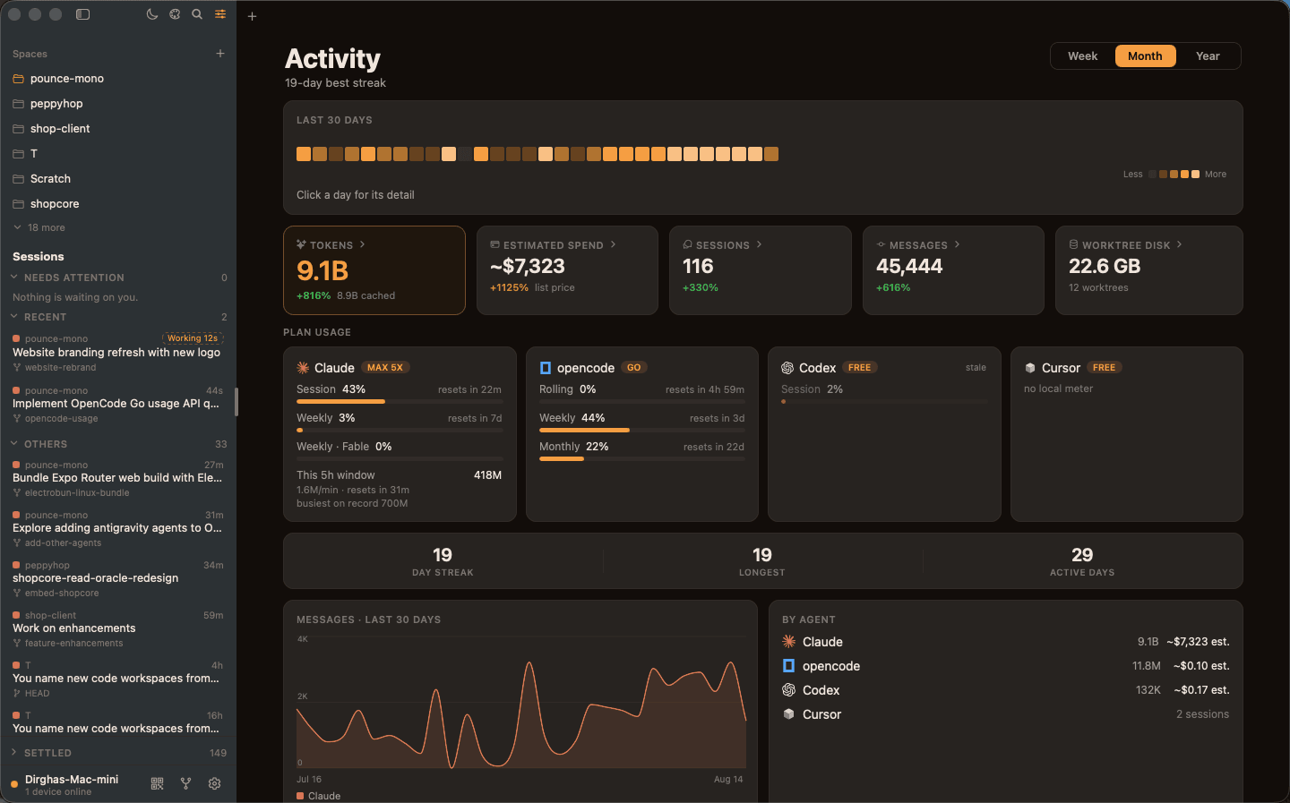Image resolution: width=1290 pixels, height=803 pixels.
Task: Click the last day square in heatmap
Action: (771, 154)
